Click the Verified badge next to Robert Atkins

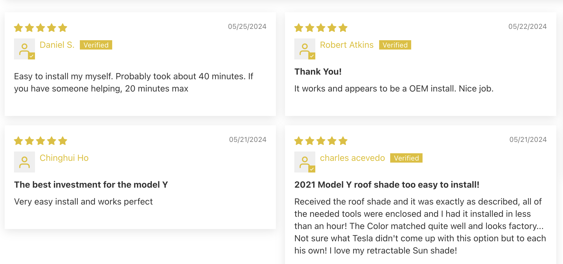[395, 45]
